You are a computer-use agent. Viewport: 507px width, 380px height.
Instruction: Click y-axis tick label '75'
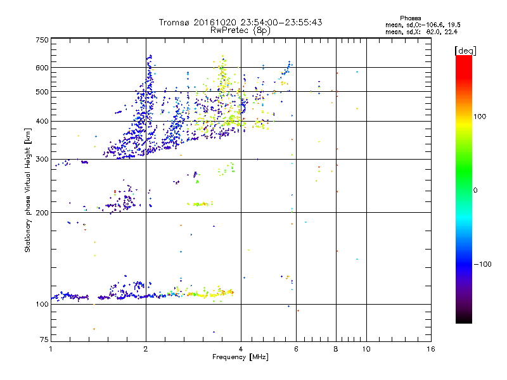(x=44, y=339)
